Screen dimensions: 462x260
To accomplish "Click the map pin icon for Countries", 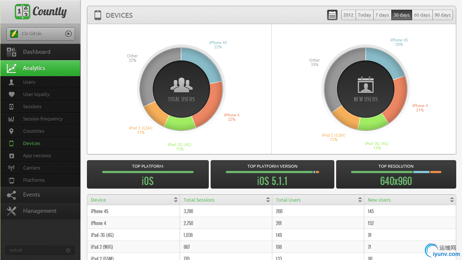I will point(12,131).
